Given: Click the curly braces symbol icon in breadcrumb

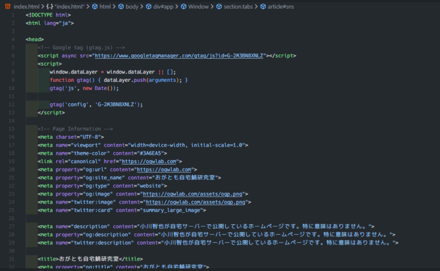Looking at the screenshot, I should (49, 6).
